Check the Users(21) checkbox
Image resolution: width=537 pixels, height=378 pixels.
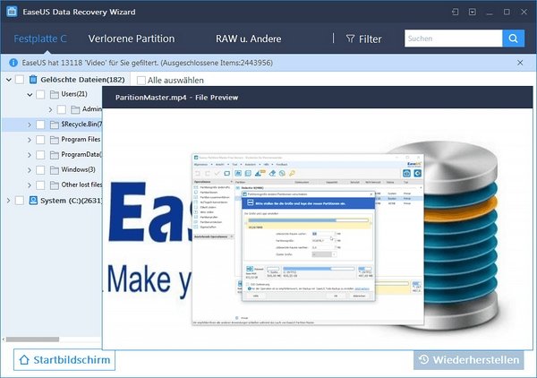point(40,94)
